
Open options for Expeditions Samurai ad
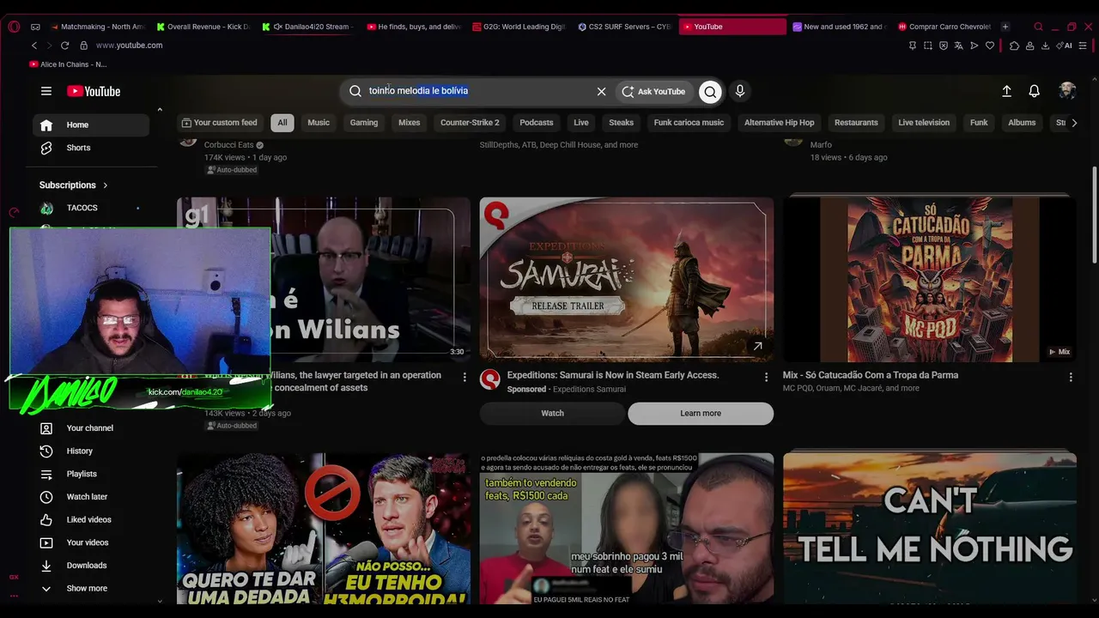click(767, 377)
